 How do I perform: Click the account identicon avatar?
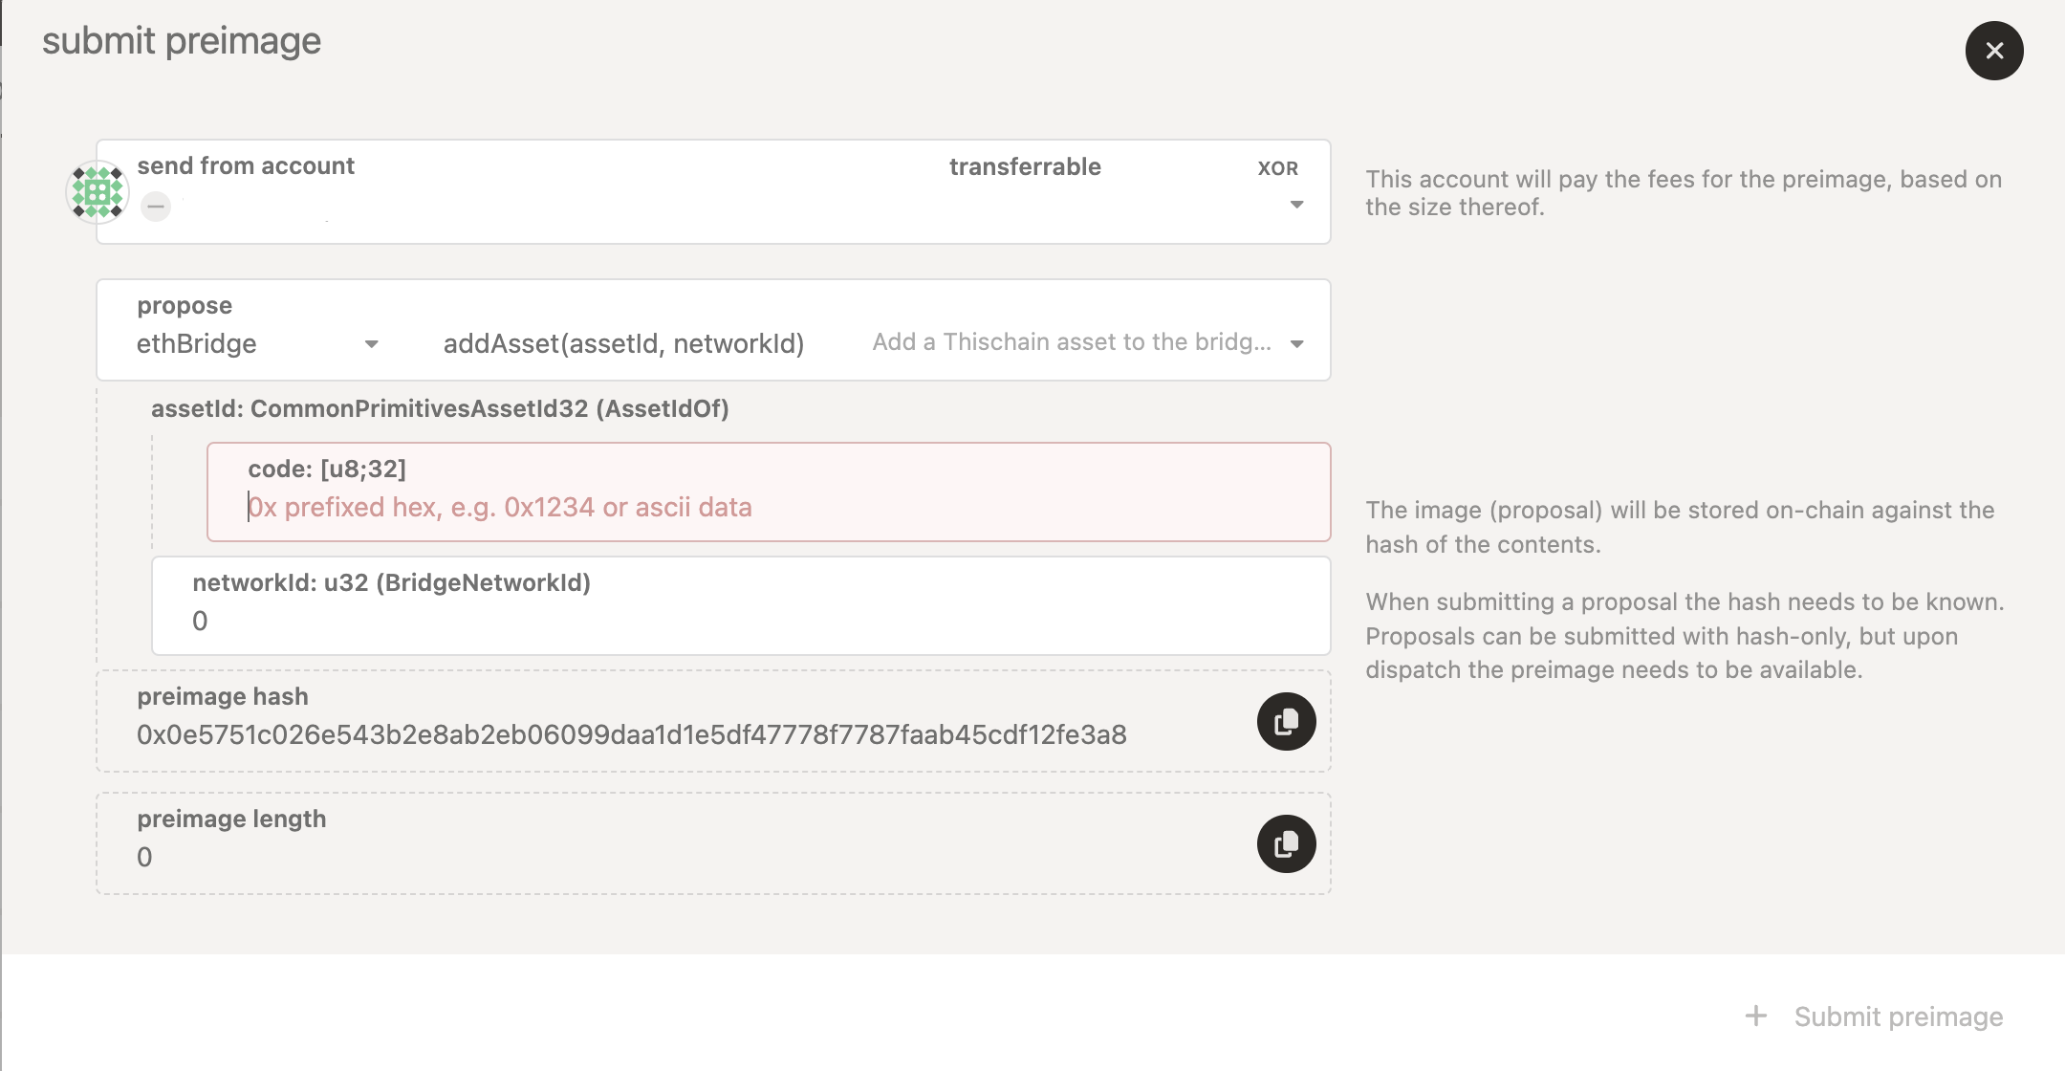[x=98, y=192]
